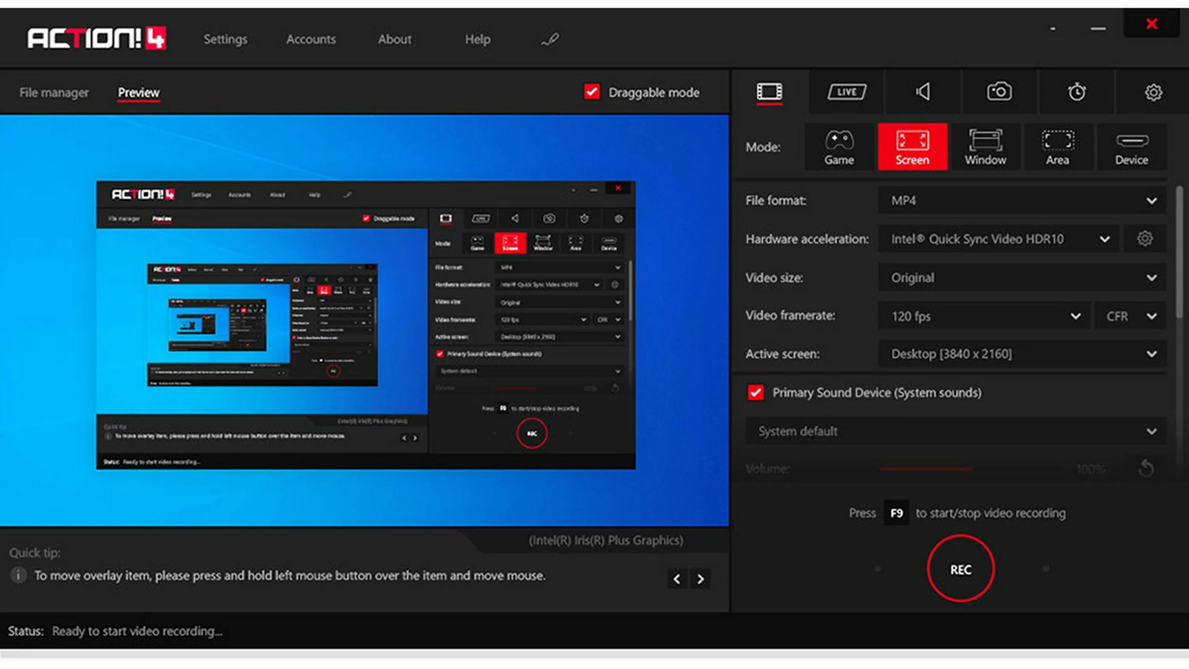This screenshot has width=1189, height=669.
Task: Expand the Active screen dropdown
Action: [1021, 354]
